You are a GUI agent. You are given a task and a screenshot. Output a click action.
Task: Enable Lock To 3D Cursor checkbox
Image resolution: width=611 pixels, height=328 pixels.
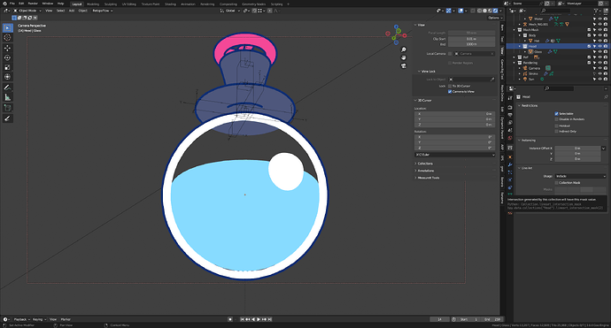coord(450,86)
